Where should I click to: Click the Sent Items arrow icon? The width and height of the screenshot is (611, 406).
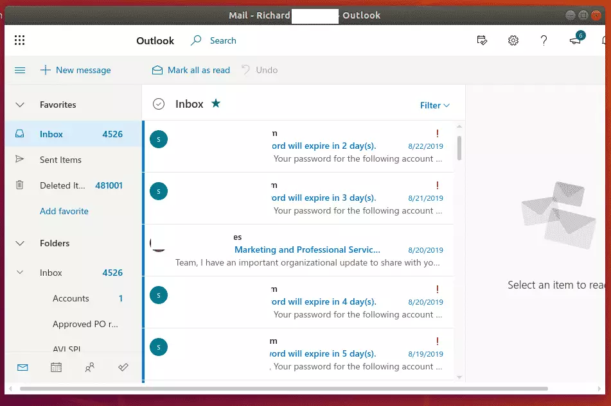pos(19,159)
